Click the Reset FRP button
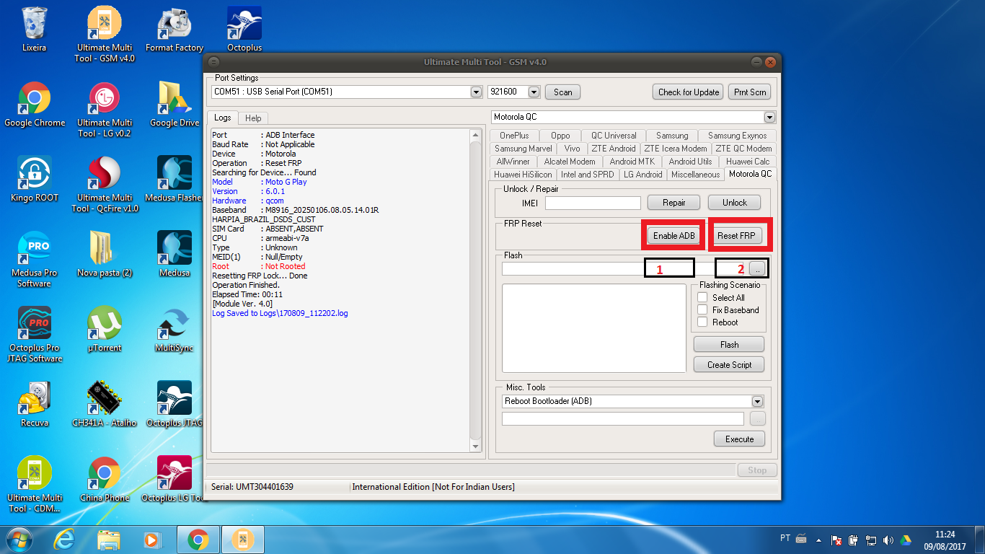Screen dimensions: 985x554 pos(736,236)
